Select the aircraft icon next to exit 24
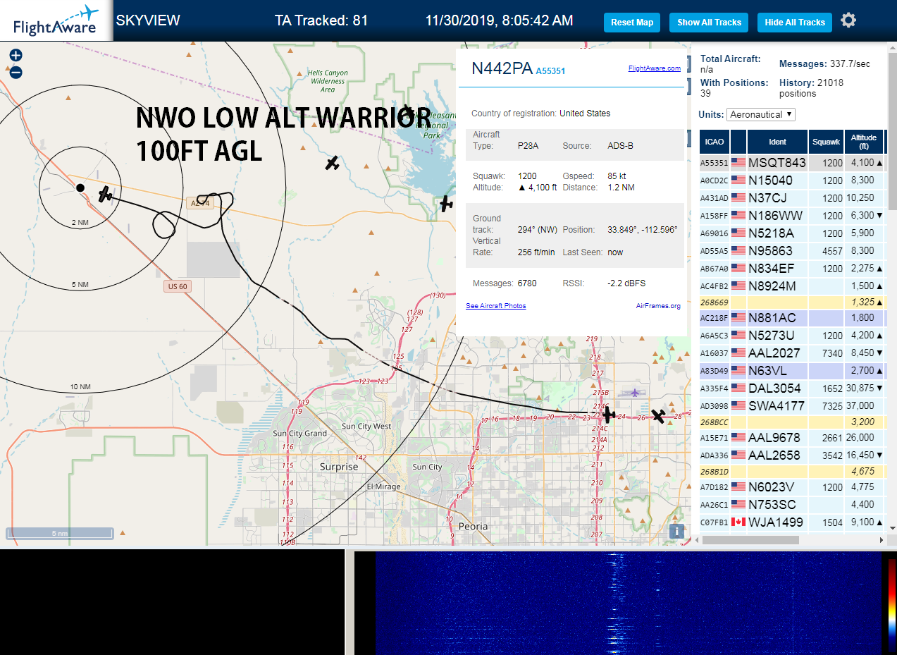This screenshot has height=655, width=897. coord(608,414)
